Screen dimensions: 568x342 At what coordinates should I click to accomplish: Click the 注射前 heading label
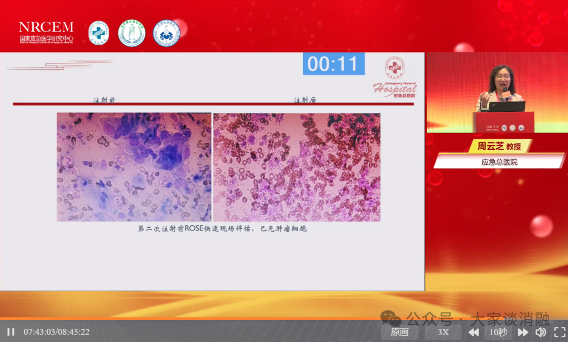(104, 100)
